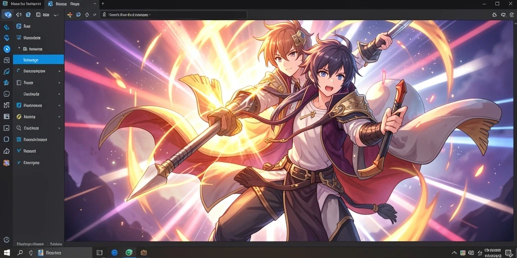
Task: Expand the panel row that has no icon
Action: 60,94
